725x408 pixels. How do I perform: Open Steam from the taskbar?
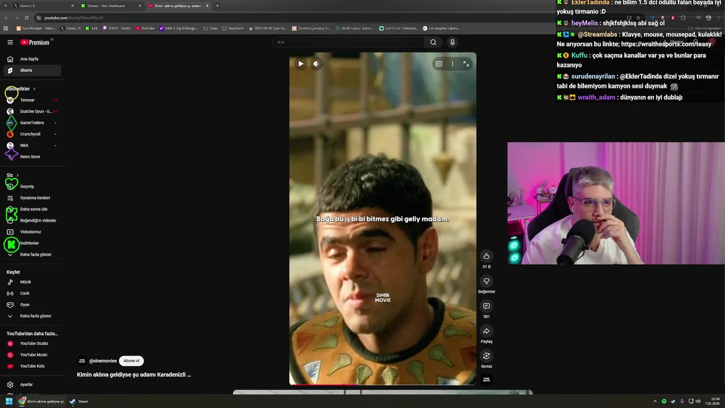[79, 401]
